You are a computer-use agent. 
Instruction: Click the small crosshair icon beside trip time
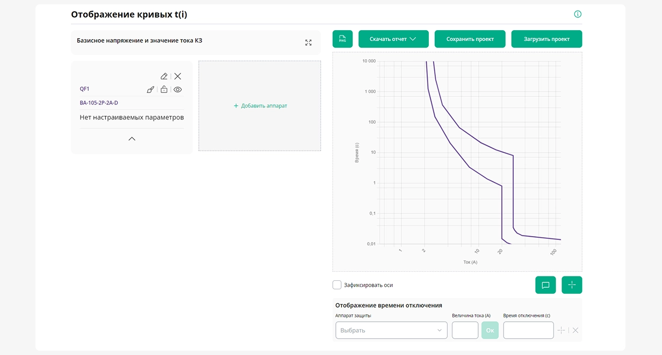(x=562, y=330)
